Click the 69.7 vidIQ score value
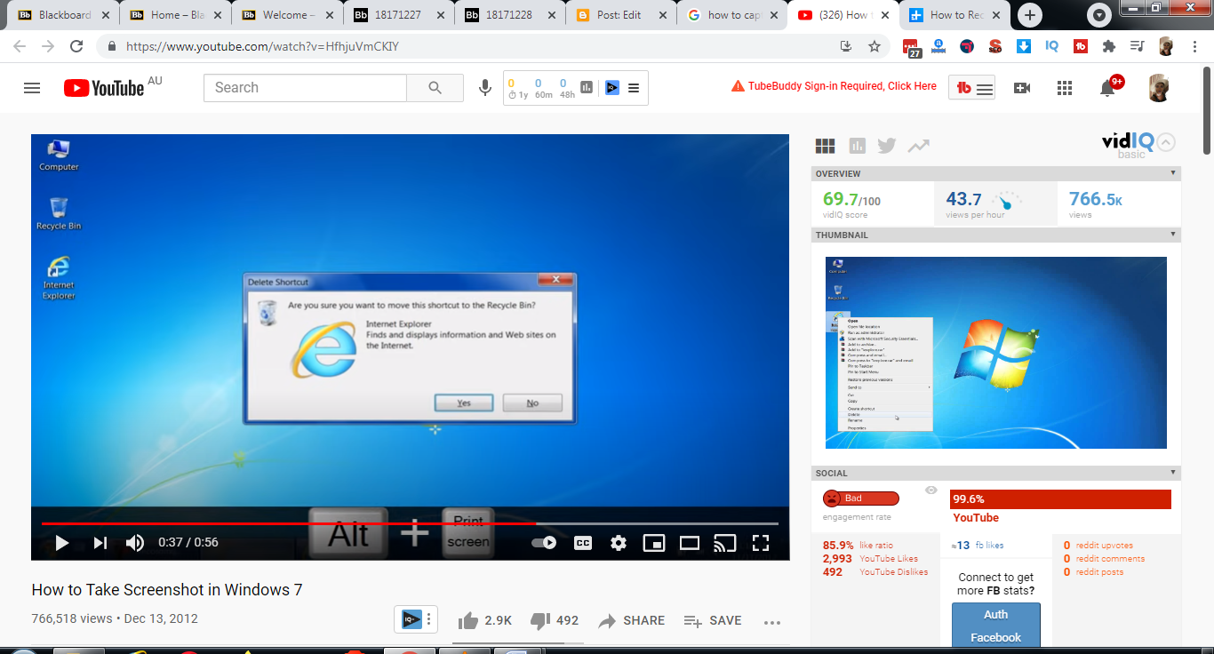Viewport: 1214px width, 654px height. point(851,200)
